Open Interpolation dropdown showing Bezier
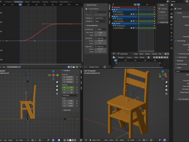This screenshot has width=189, height=142. coord(100,29)
